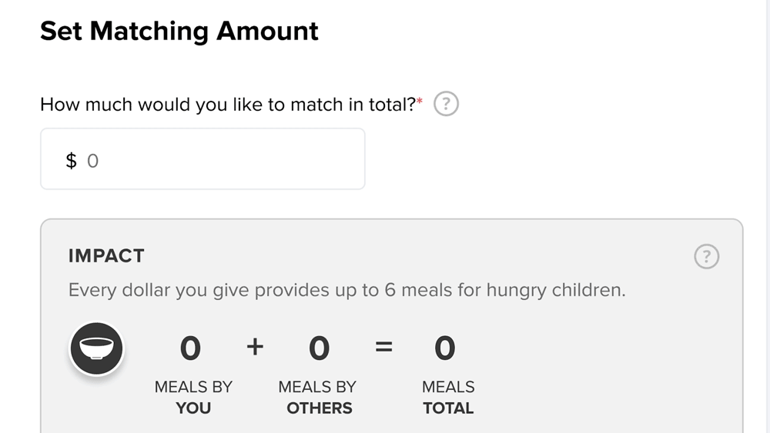Click the meal bowl icon
Image resolution: width=770 pixels, height=433 pixels.
(96, 348)
